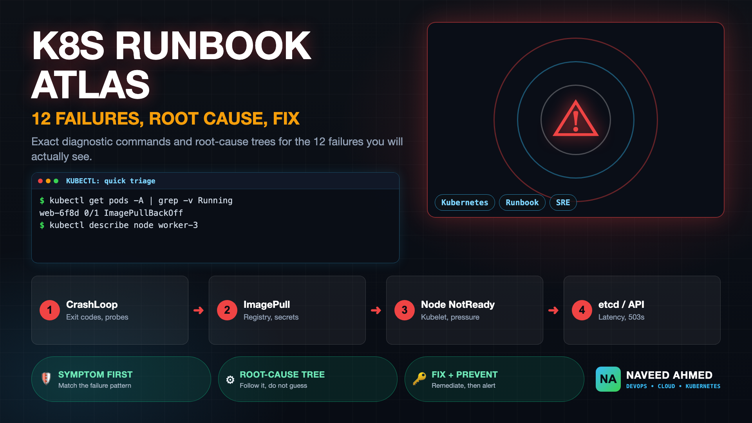
Task: Click the 'DEVOPS • CLOUD • KUBERNETES' tagline
Action: click(673, 386)
